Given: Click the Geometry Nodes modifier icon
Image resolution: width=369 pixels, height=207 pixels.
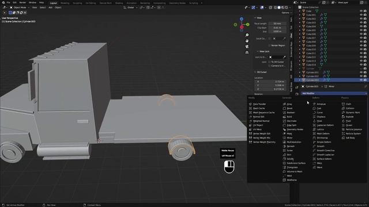Looking at the screenshot, I should (284, 129).
